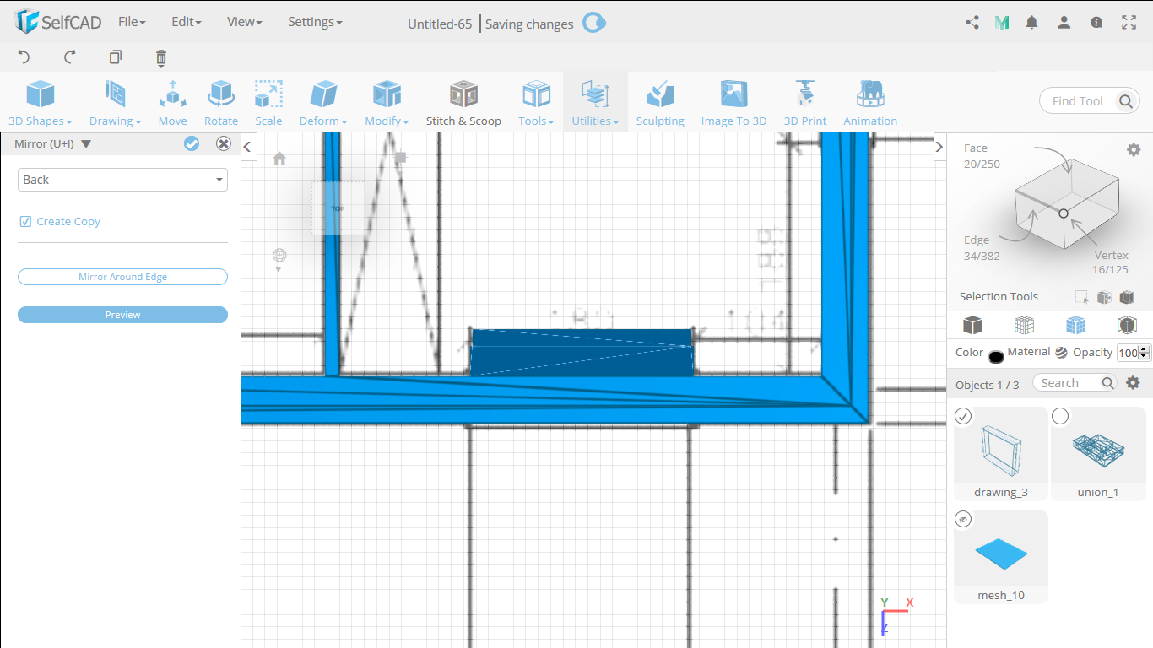The width and height of the screenshot is (1153, 648).
Task: Select Stitch & Scoop tool
Action: (463, 103)
